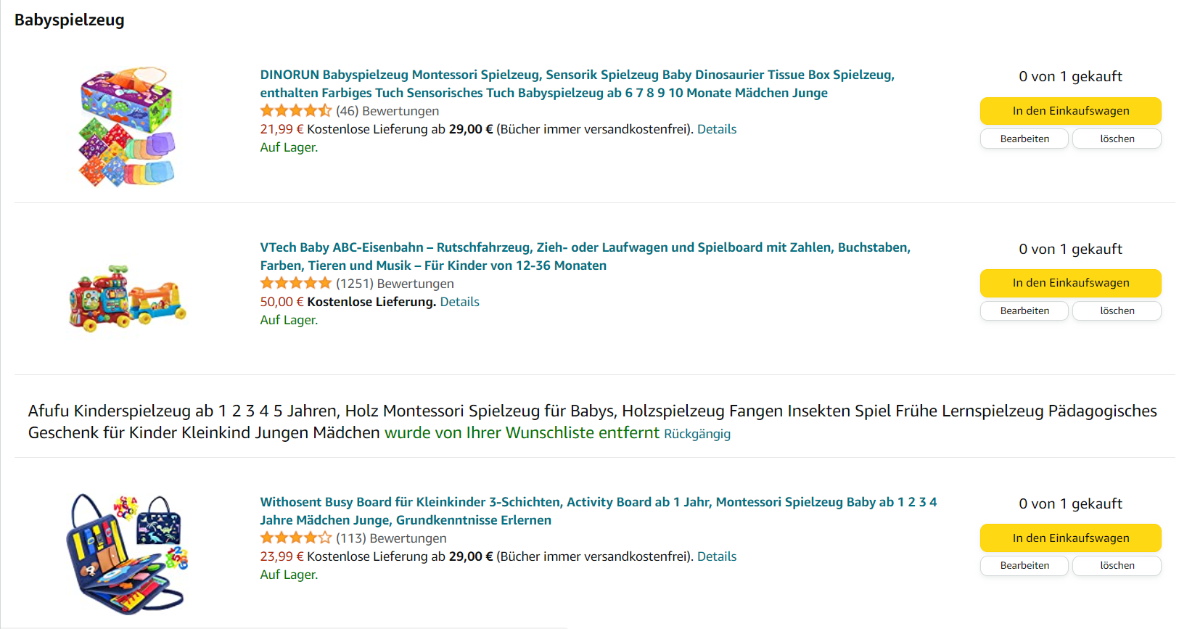Open shipping Details link for DINORUN item
The image size is (1179, 629).
point(717,129)
